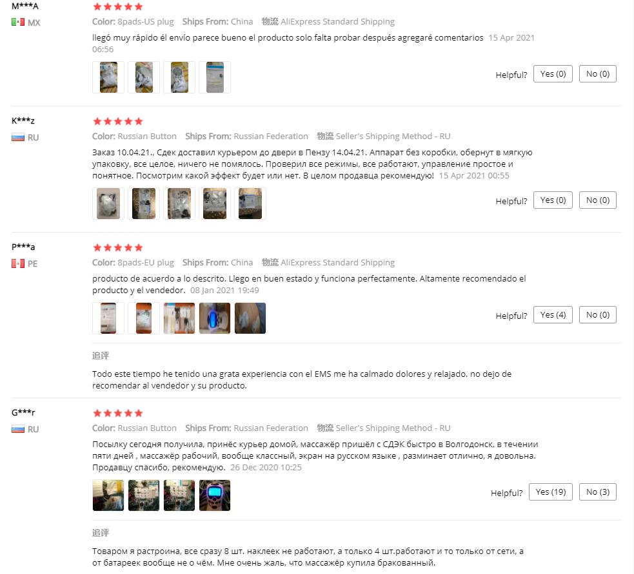Screen dimensions: 634x574
Task: Open the fourth photo thumbnail in M***A's review
Action: (215, 77)
